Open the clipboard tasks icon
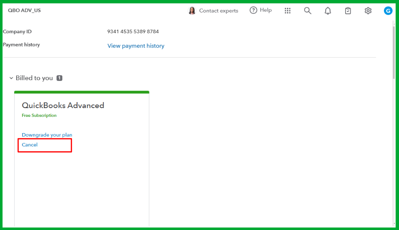Image resolution: width=399 pixels, height=230 pixels. 348,11
